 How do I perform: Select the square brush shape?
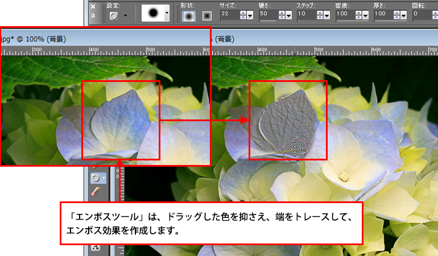tap(206, 16)
